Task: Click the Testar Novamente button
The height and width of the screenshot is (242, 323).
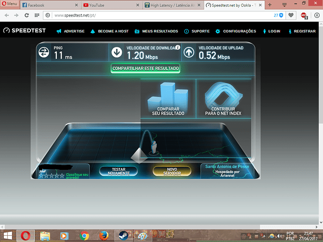Action: [118, 171]
